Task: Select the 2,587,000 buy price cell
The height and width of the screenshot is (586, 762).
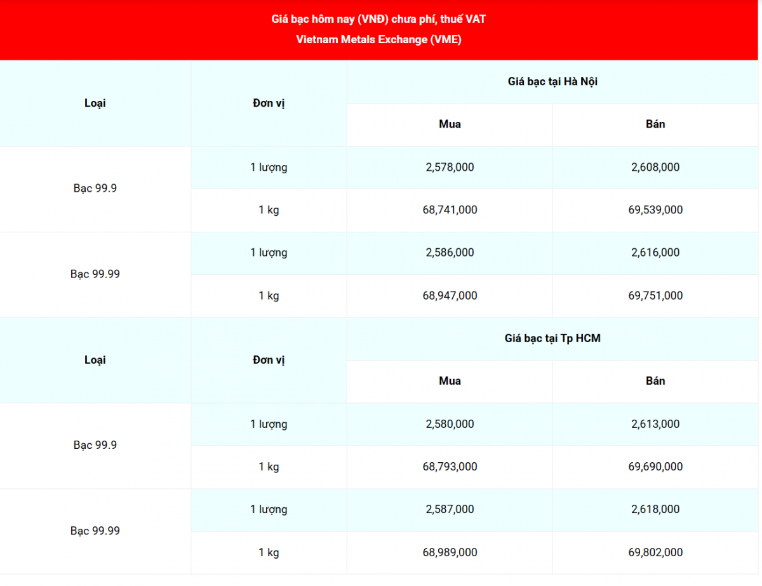Action: pyautogui.click(x=450, y=510)
